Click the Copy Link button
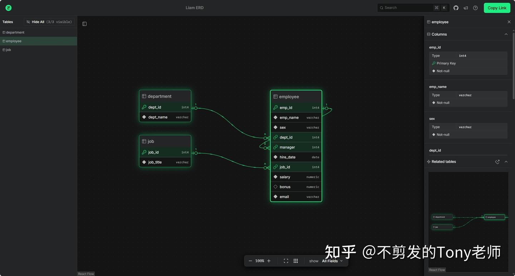This screenshot has height=276, width=515. pos(497,8)
